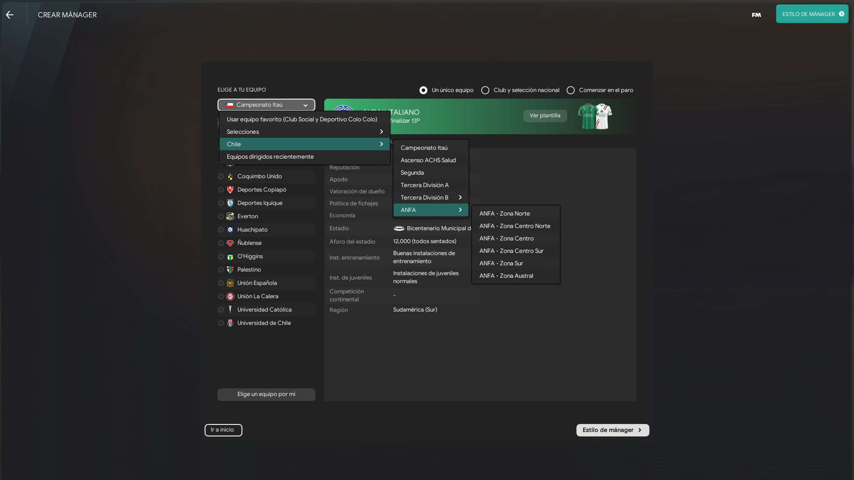Click the team kit shirts thumbnail
Viewport: 854px width, 480px height.
pyautogui.click(x=595, y=116)
